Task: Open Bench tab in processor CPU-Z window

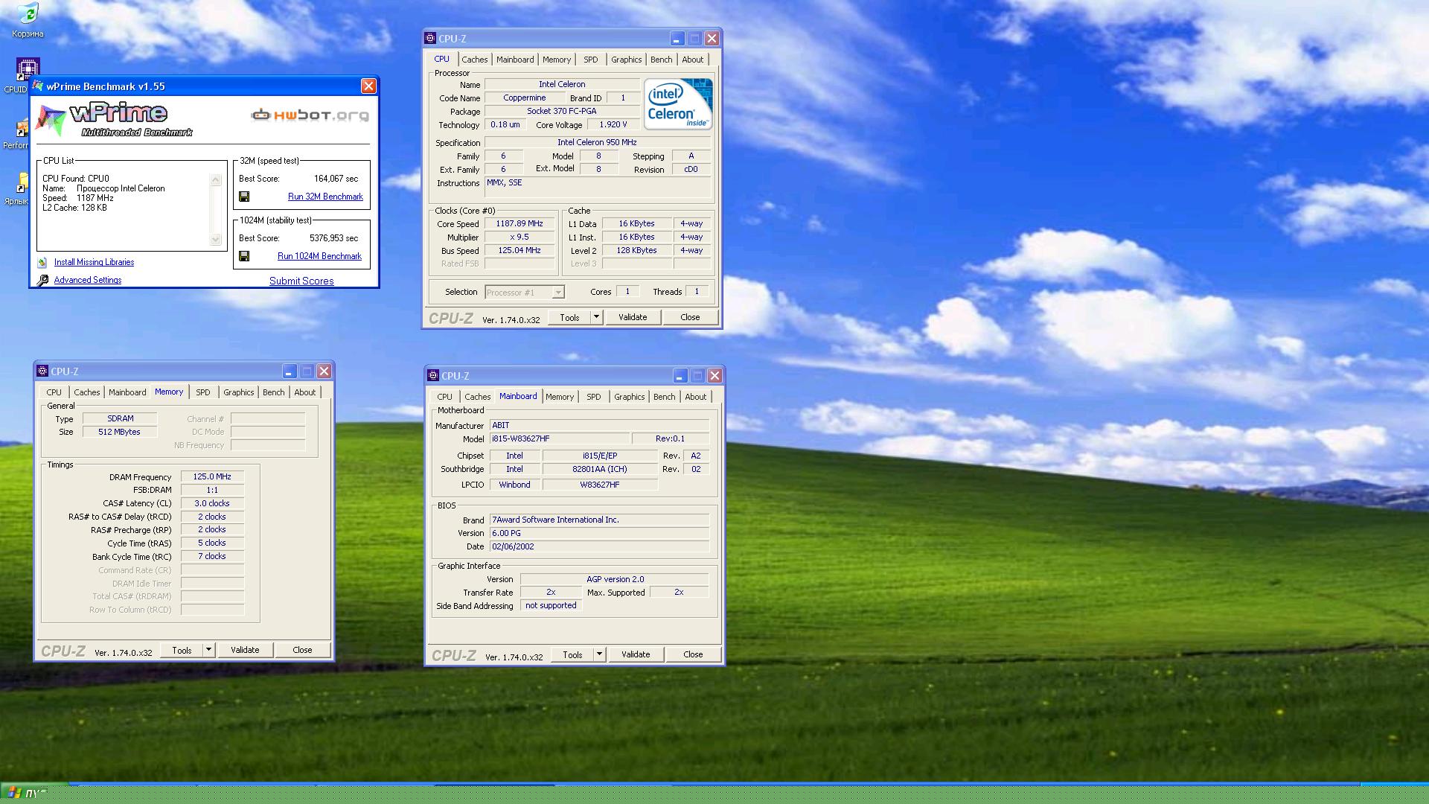Action: [661, 60]
